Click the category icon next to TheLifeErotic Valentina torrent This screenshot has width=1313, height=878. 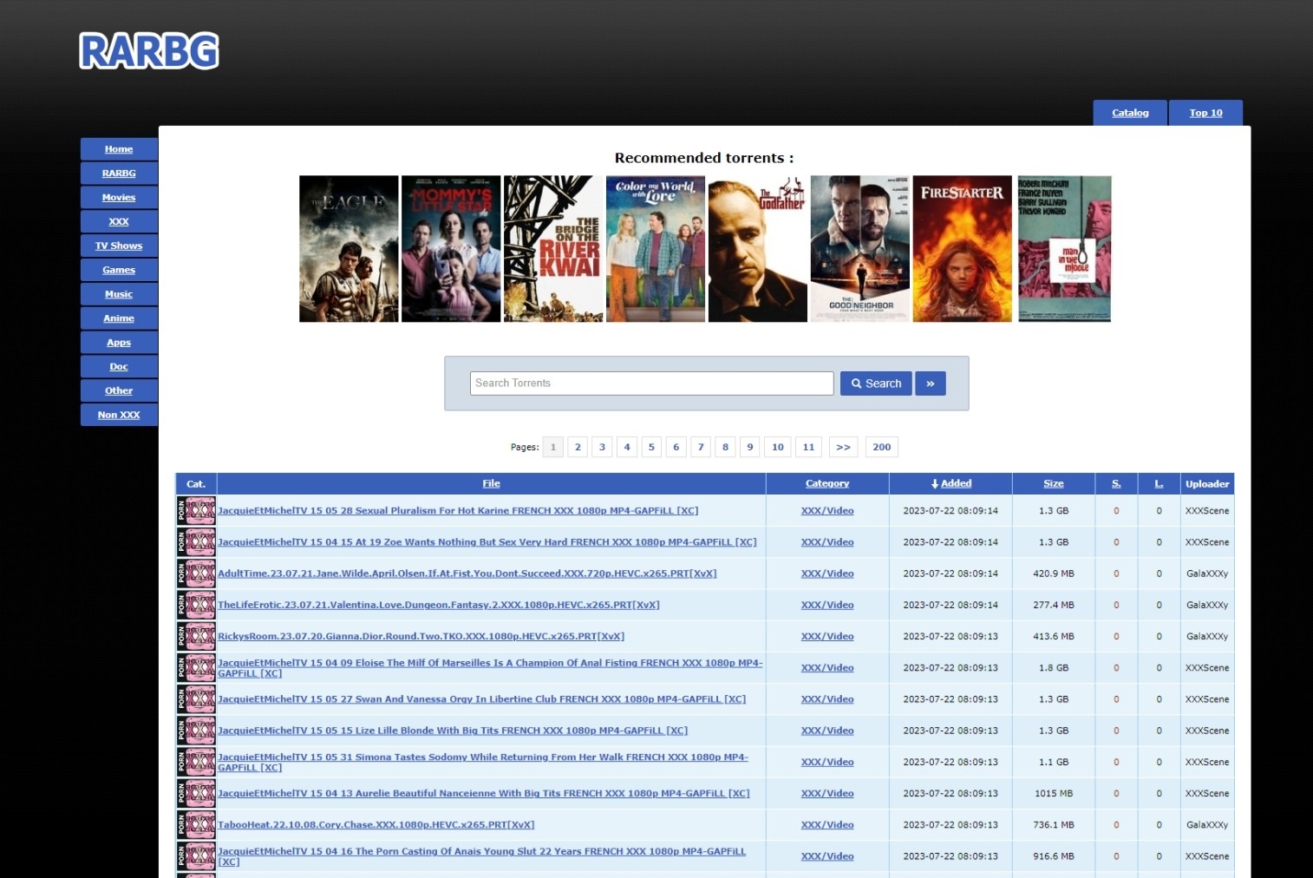pos(195,605)
